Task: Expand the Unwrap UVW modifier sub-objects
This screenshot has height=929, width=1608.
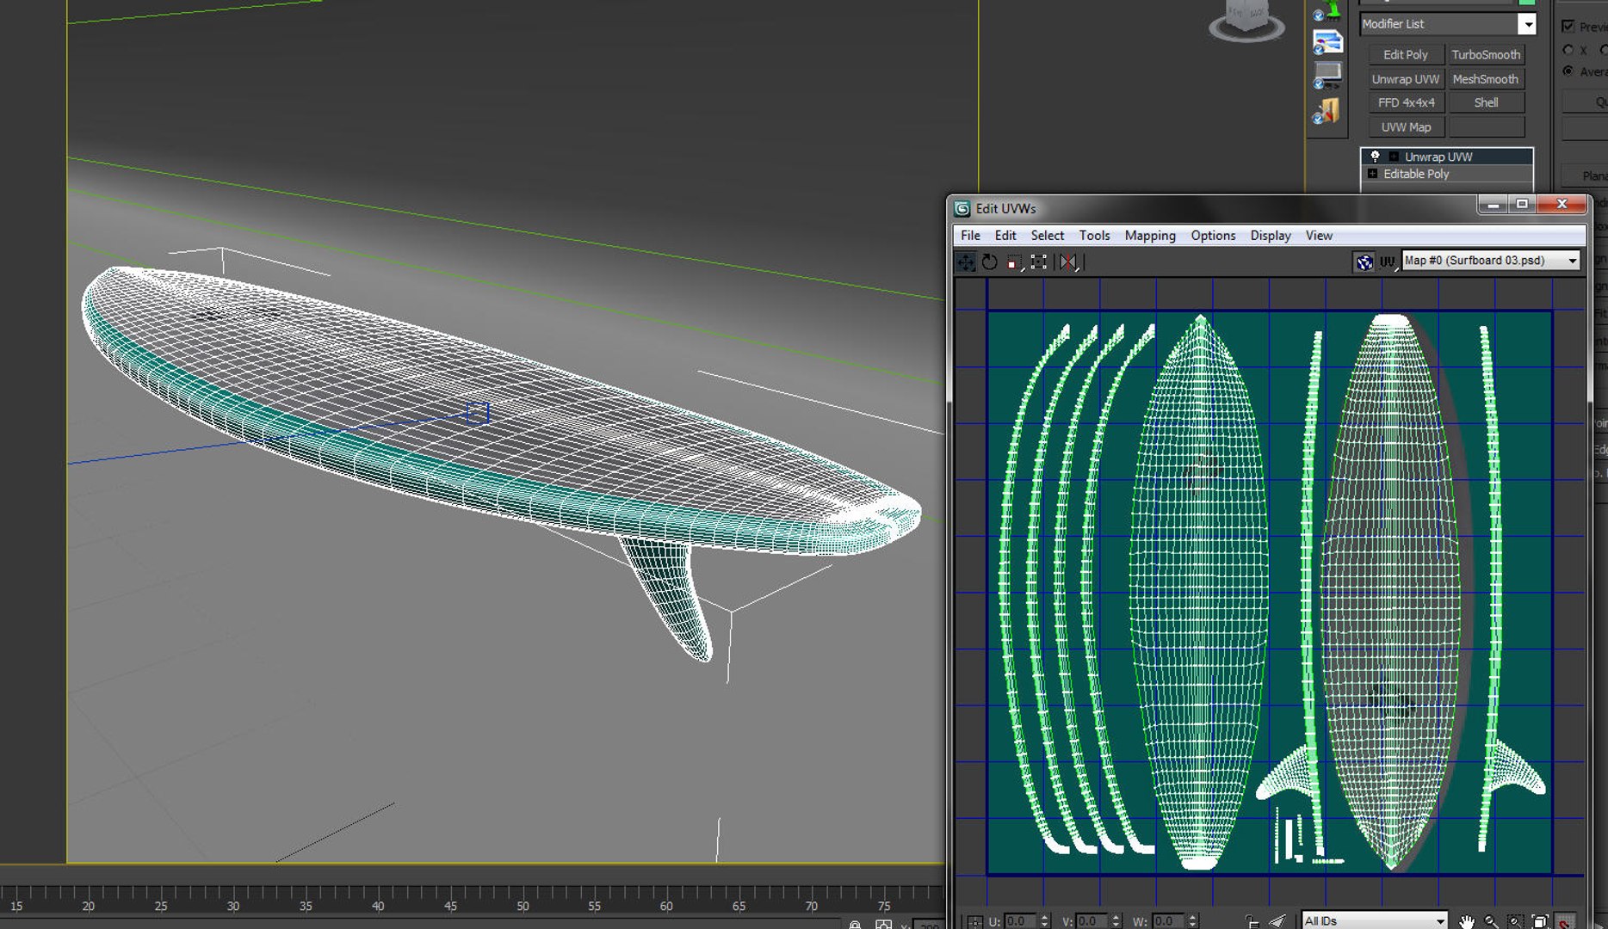Action: click(x=1393, y=157)
